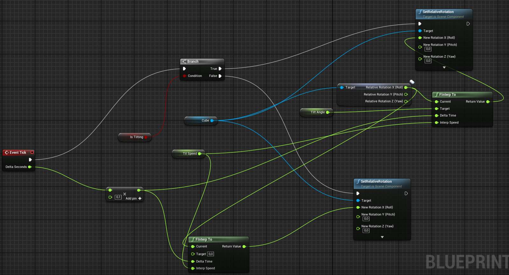Click upper SetRelativeRotation execution output pin

pyautogui.click(x=468, y=24)
